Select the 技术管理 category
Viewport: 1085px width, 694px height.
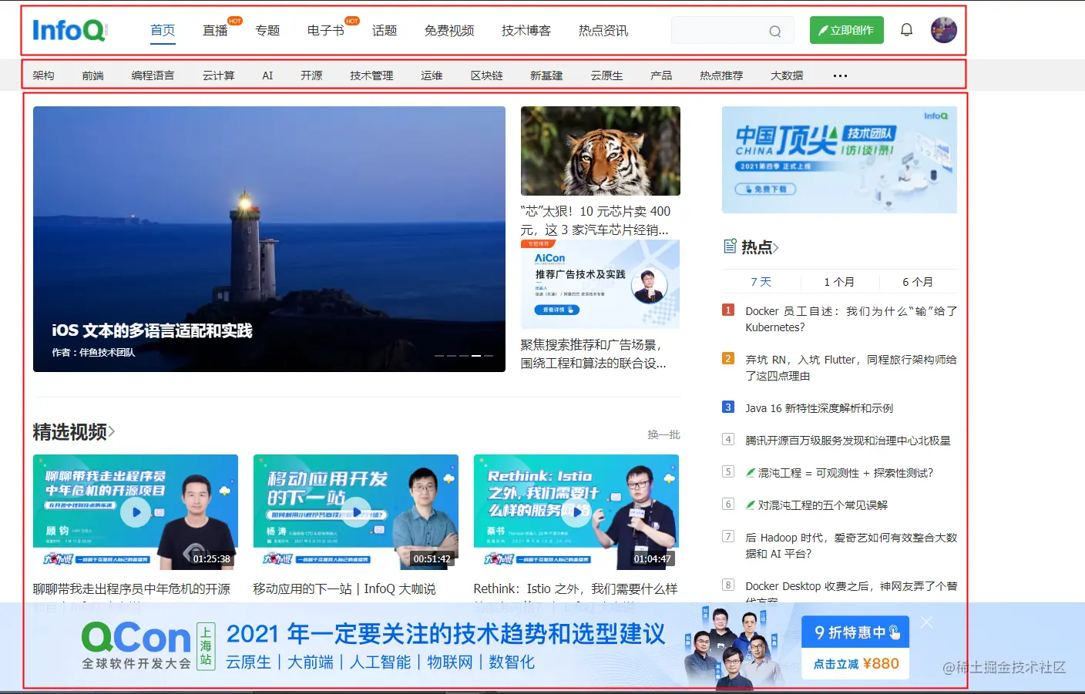point(371,75)
